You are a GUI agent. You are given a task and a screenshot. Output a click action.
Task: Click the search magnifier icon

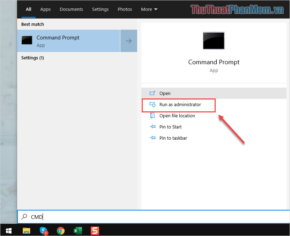click(24, 217)
